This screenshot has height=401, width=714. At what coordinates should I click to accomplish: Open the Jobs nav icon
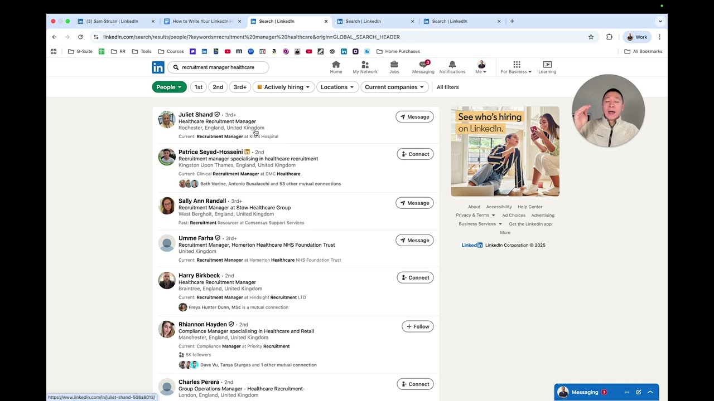394,67
